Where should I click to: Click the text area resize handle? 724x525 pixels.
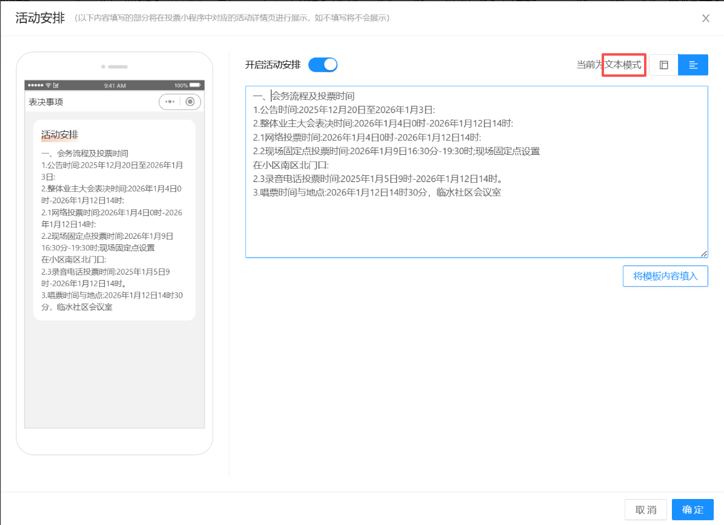click(x=704, y=254)
